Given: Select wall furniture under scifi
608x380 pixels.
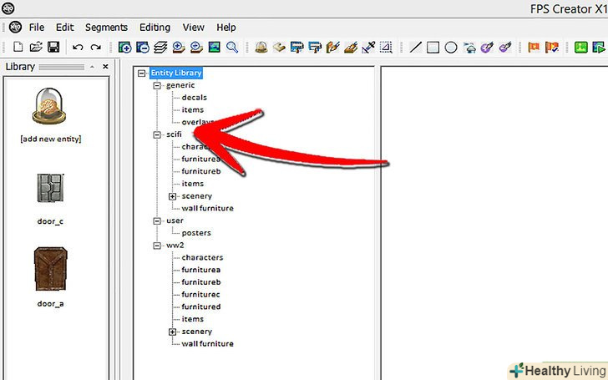Looking at the screenshot, I should [207, 208].
